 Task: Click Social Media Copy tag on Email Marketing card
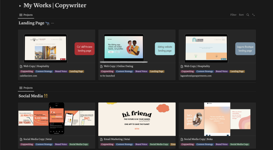pyautogui.click(x=159, y=144)
